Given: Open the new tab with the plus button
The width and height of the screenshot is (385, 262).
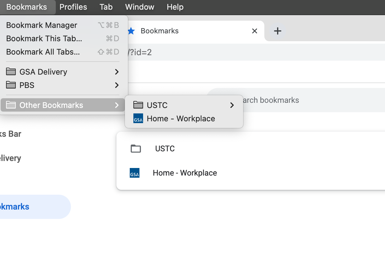Looking at the screenshot, I should (x=277, y=31).
